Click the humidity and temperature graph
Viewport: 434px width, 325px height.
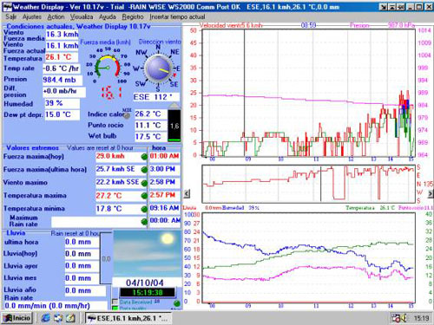[x=308, y=257]
